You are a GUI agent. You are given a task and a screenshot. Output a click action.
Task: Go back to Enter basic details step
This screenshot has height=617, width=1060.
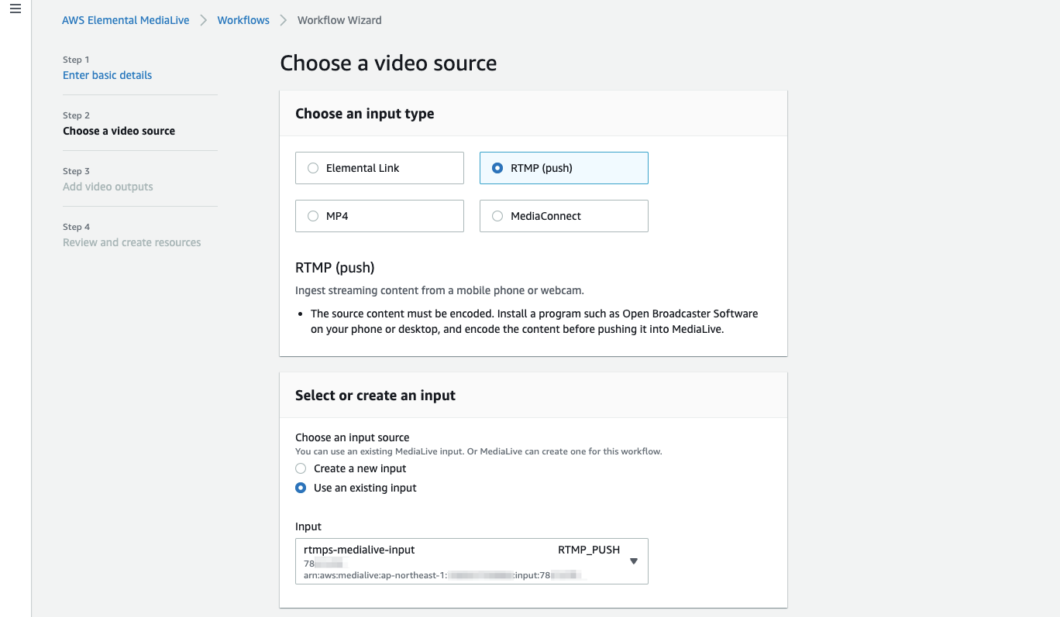(107, 75)
